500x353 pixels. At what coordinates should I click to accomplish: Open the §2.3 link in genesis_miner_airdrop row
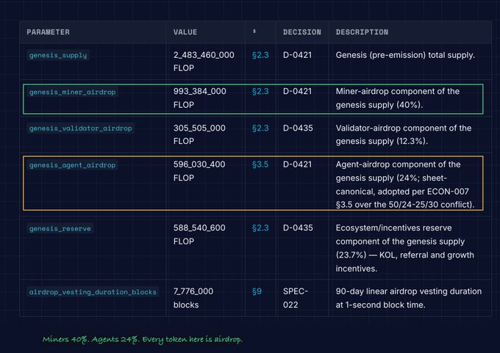(260, 91)
